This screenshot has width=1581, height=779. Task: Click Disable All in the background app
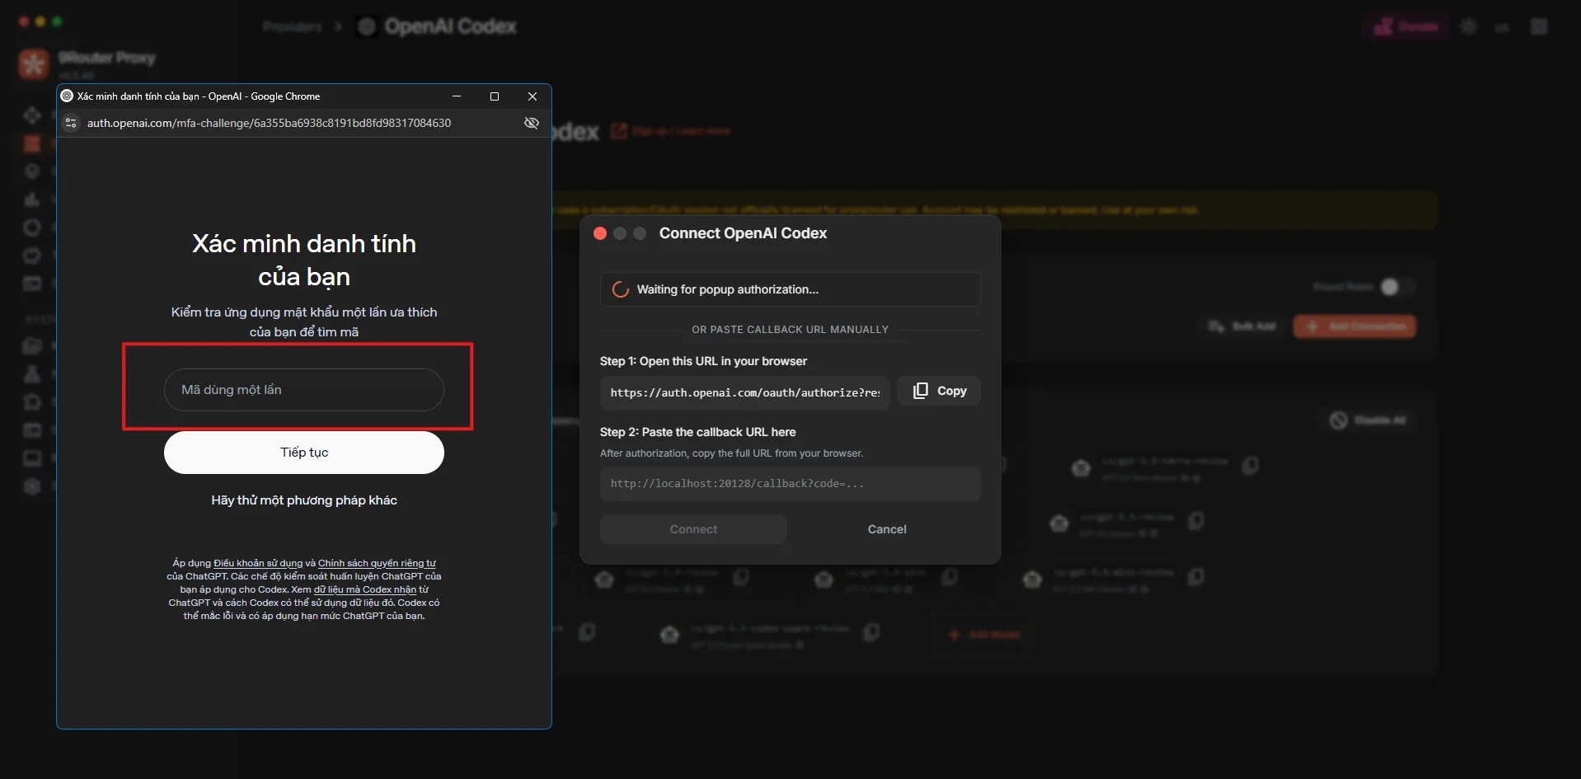point(1368,420)
